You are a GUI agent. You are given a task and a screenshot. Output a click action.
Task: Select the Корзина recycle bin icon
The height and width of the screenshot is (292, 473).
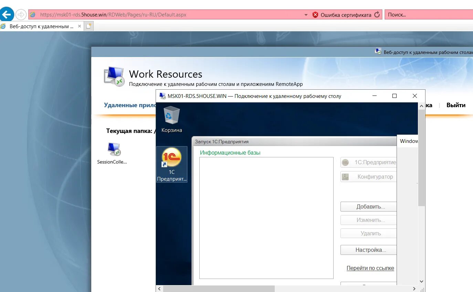(171, 119)
